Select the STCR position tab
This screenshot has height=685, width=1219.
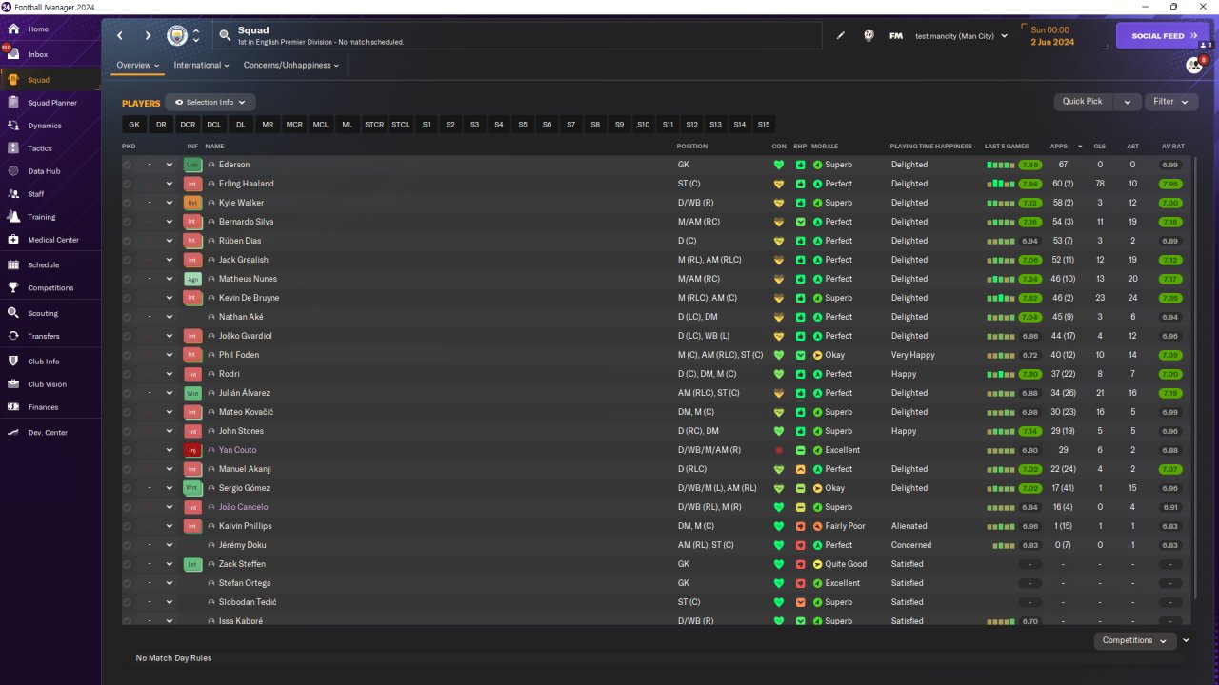point(374,125)
